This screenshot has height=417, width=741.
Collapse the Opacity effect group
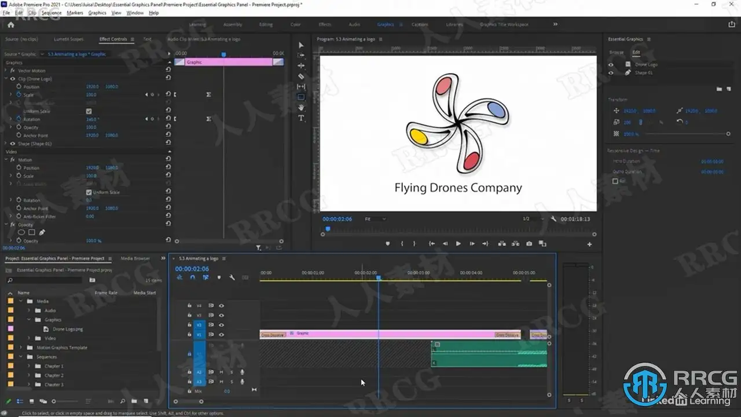pos(7,225)
